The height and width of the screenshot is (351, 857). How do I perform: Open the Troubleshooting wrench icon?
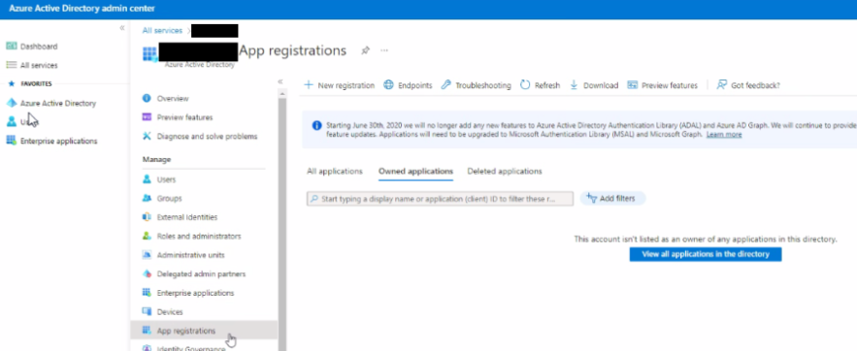click(x=446, y=85)
